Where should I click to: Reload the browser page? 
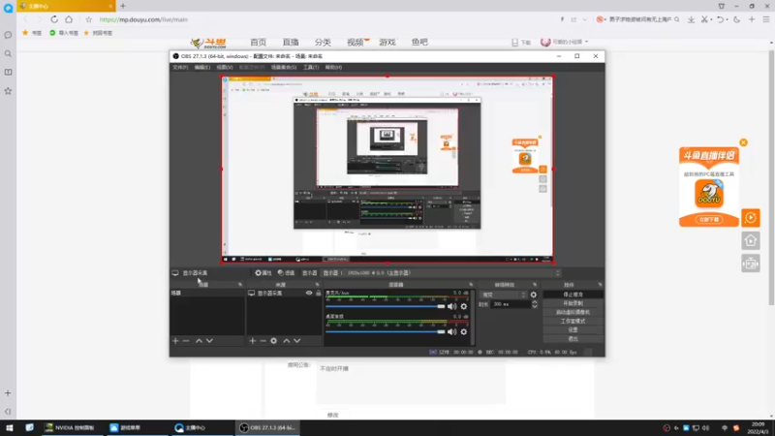[54, 19]
